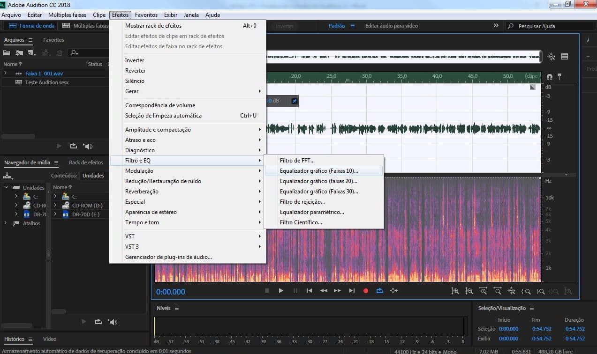Viewport: 597px width, 354px height.
Task: Click Mostrar rack de efeitos
Action: click(188, 26)
